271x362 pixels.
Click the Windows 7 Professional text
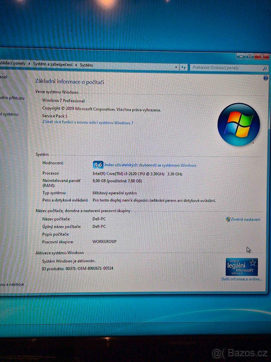tap(63, 101)
